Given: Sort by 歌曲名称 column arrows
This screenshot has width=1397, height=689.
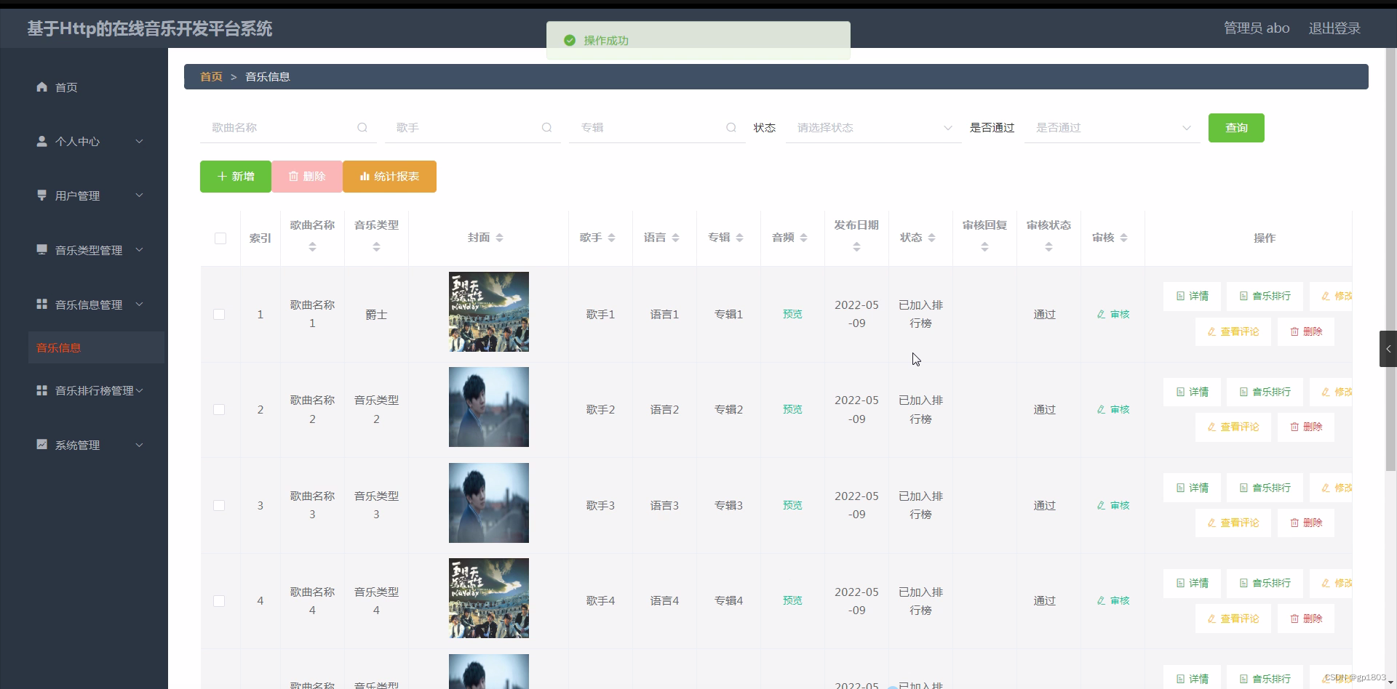Looking at the screenshot, I should [312, 247].
